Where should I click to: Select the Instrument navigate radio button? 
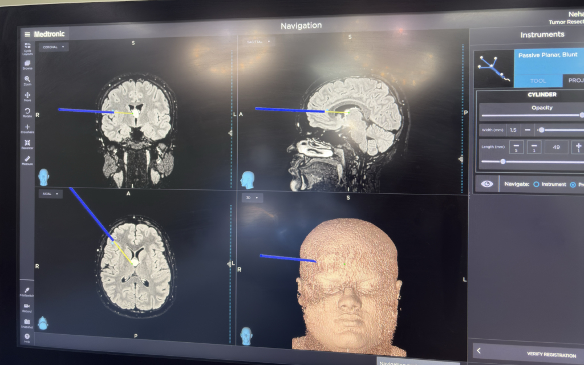point(536,184)
